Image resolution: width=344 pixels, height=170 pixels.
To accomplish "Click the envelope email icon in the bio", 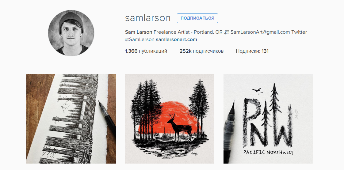I will [227, 32].
